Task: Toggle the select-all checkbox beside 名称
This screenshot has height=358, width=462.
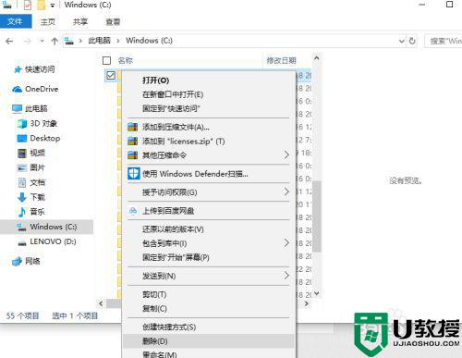Action: click(106, 61)
